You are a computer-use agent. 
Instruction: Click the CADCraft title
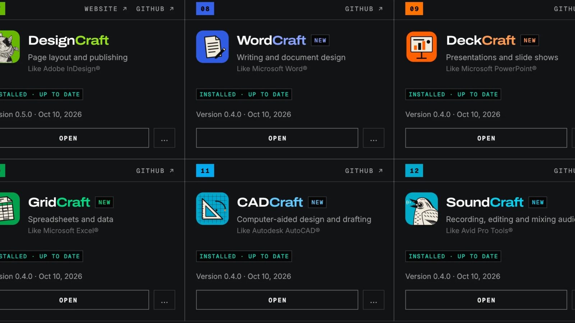click(270, 202)
